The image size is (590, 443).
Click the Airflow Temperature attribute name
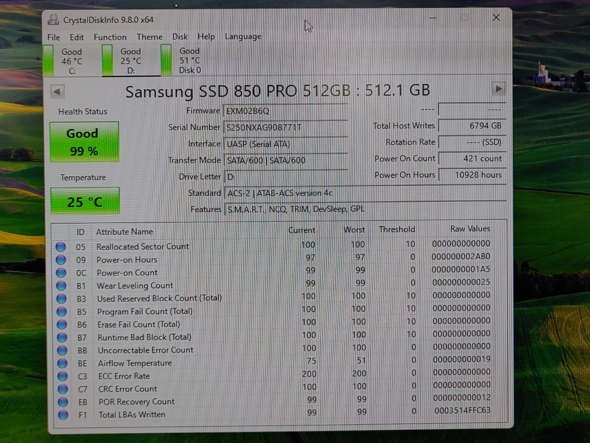pos(135,363)
